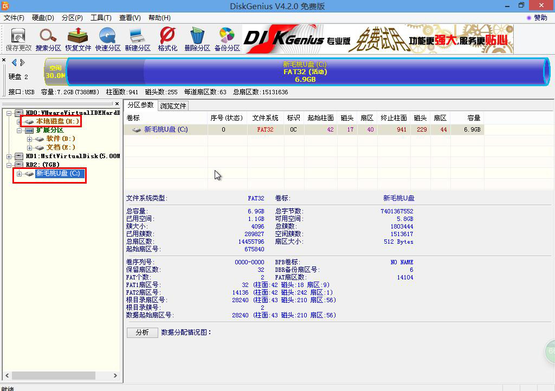Click the 0000-0000 volume serial value

249,262
